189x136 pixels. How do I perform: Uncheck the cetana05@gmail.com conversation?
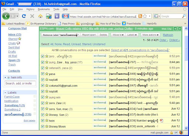coord(42,86)
